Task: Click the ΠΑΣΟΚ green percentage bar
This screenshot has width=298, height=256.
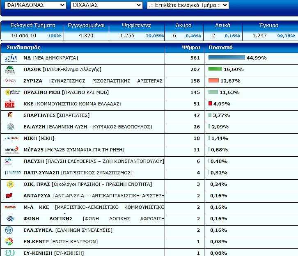Action: [215, 69]
